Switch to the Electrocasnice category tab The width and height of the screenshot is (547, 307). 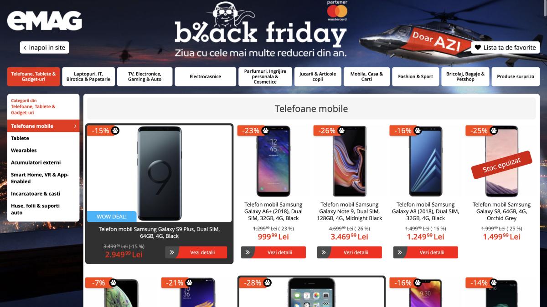pyautogui.click(x=205, y=76)
